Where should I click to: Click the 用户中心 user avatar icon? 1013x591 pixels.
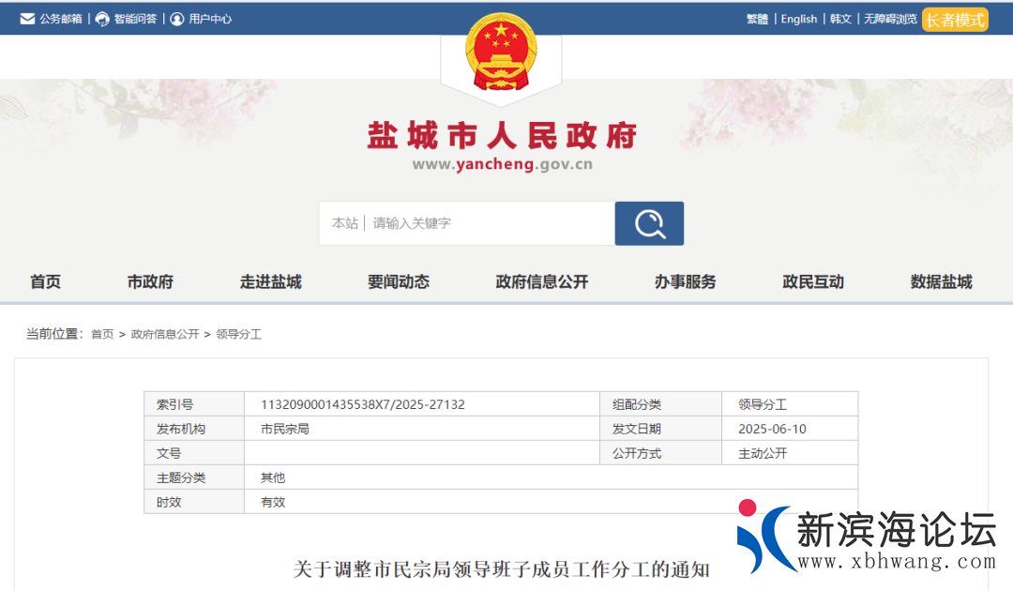click(177, 19)
